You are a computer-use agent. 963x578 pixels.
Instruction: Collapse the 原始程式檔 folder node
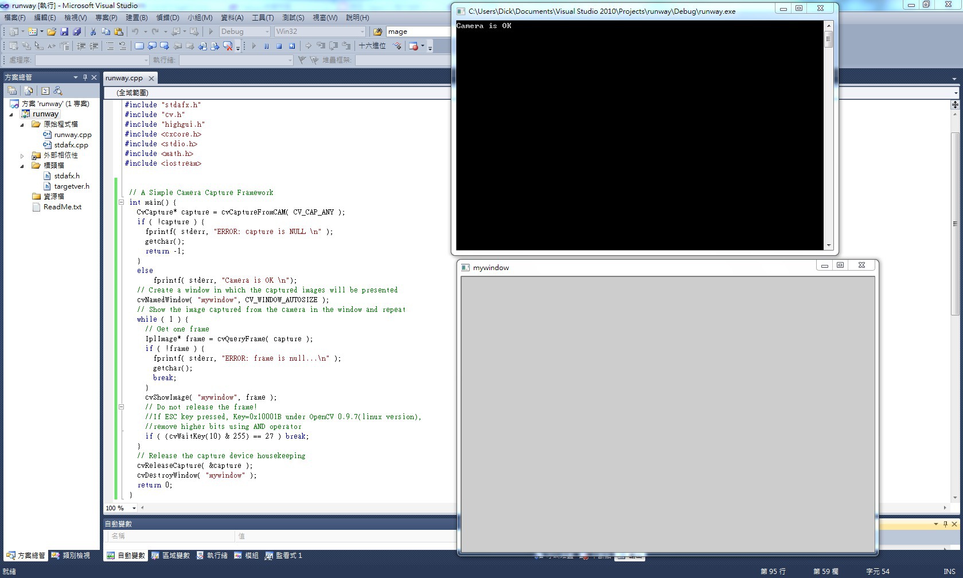pos(22,124)
